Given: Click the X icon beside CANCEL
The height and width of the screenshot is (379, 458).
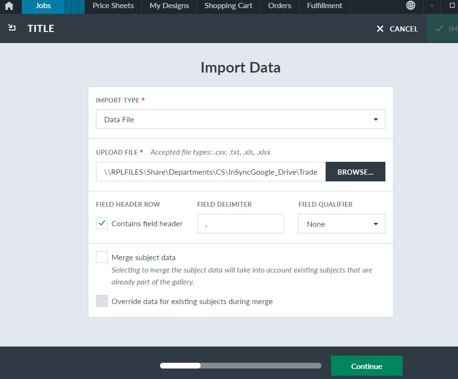Looking at the screenshot, I should pos(380,29).
